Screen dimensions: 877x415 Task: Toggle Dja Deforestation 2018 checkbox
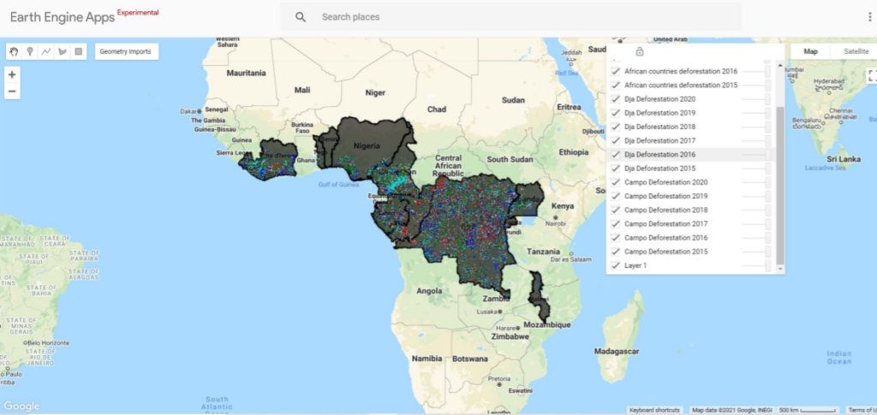616,127
